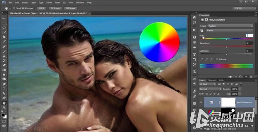The image size is (258, 132).
Task: Open the Actions panel play icon
Action: pos(194,30)
